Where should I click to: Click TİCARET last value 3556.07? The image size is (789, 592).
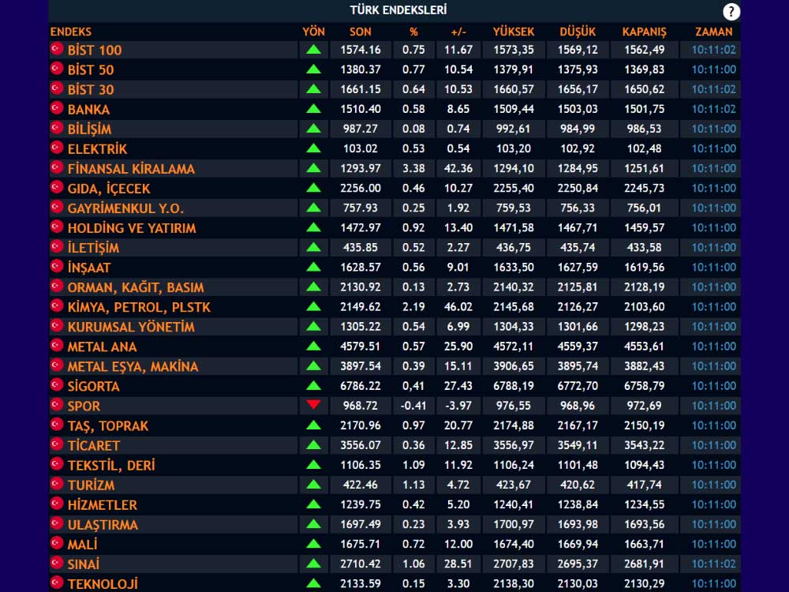coord(361,445)
